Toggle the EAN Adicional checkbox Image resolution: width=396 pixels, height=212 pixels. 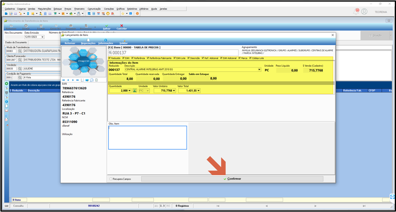(x=221, y=58)
